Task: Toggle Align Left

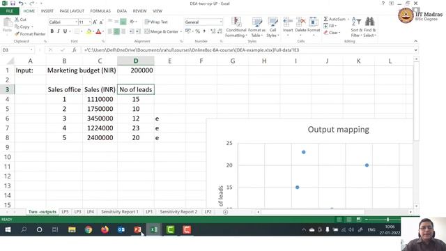Action: [110, 31]
